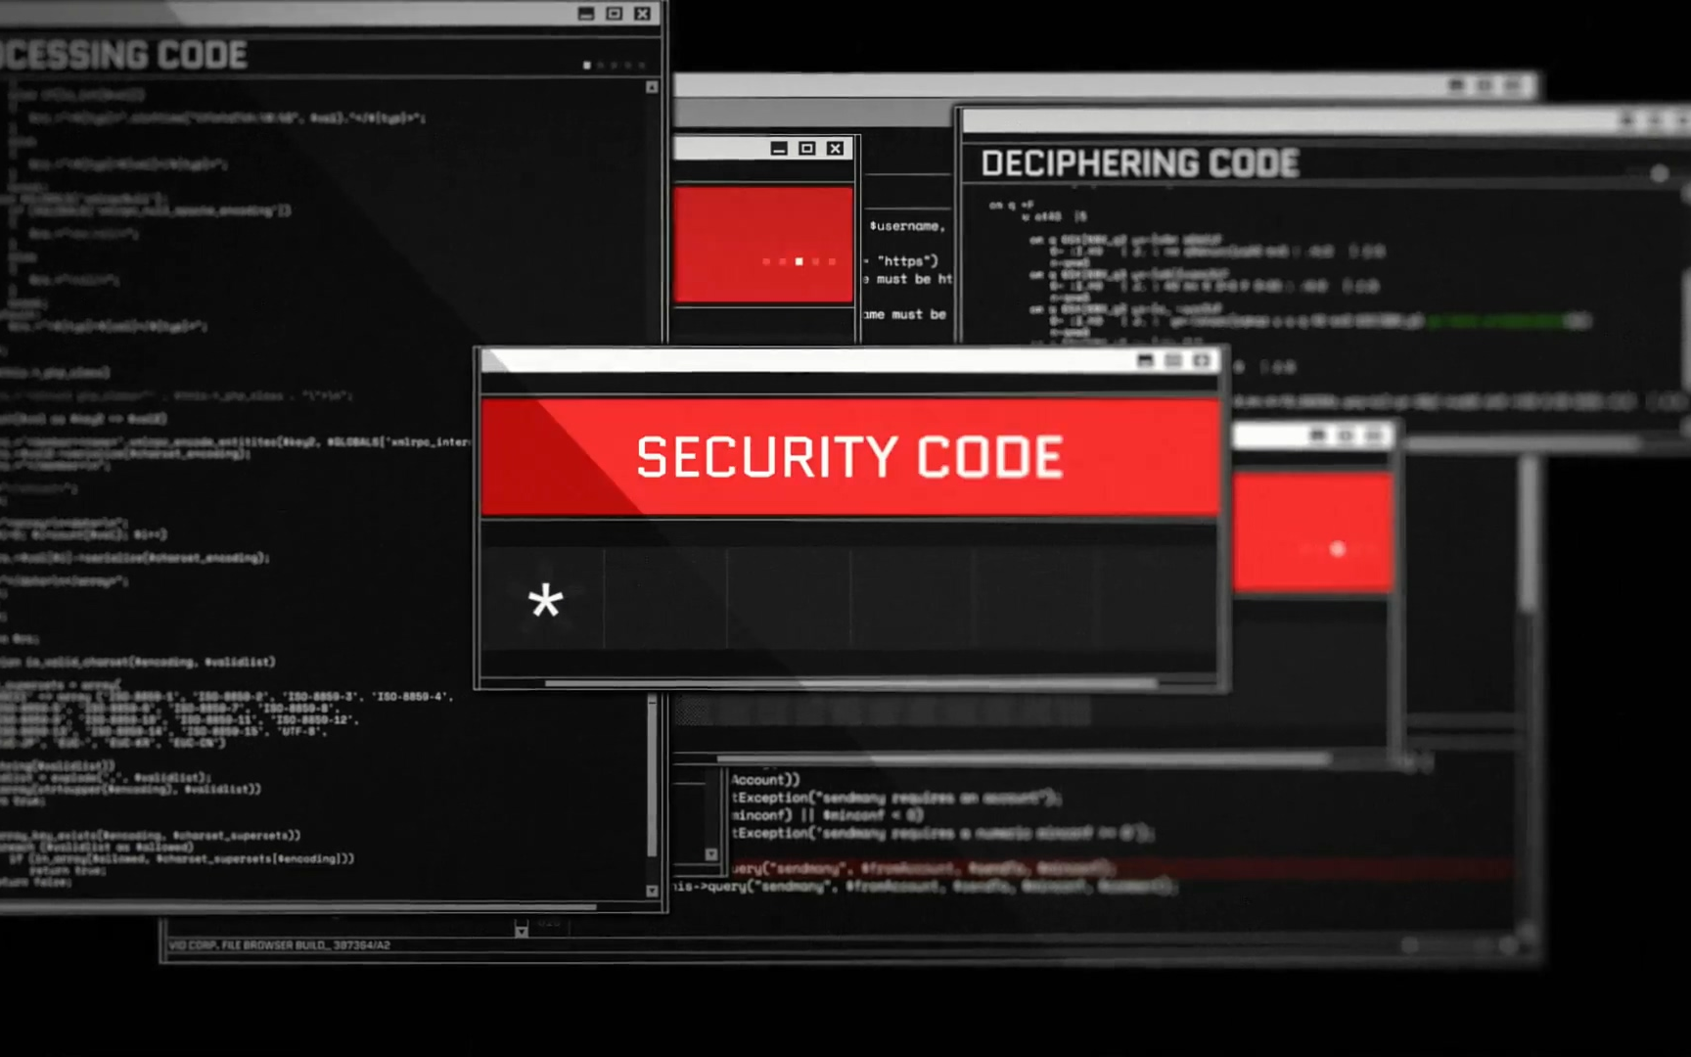The image size is (1691, 1057).
Task: Click vertical scrollbar of background file browser window
Action: coord(1528,534)
